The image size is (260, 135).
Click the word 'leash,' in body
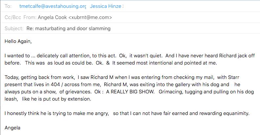click(x=11, y=99)
